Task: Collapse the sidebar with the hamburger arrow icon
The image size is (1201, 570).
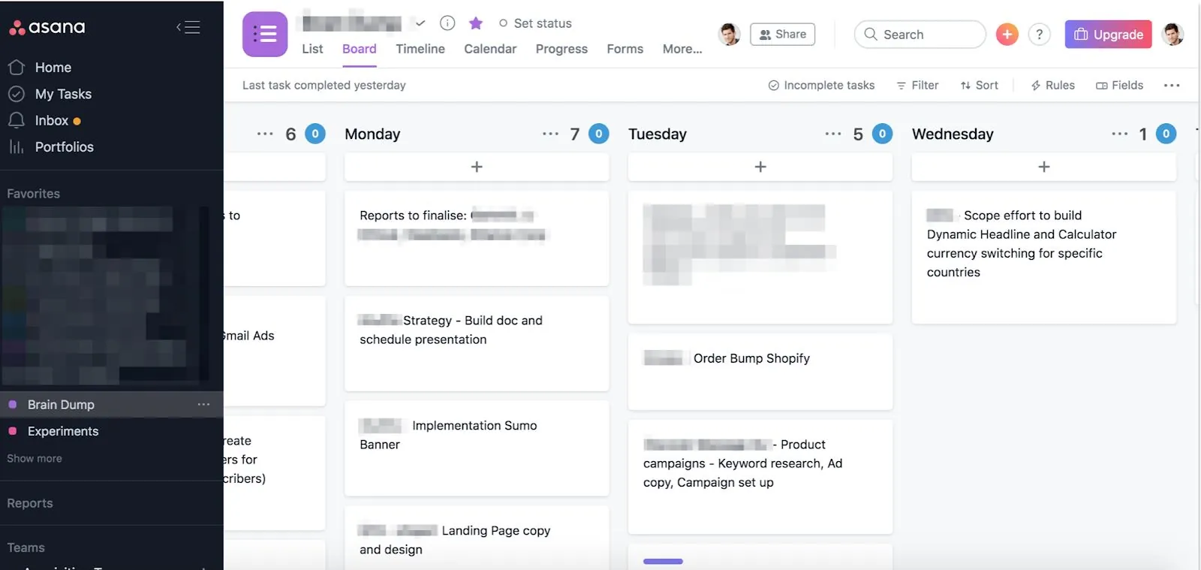Action: [188, 28]
